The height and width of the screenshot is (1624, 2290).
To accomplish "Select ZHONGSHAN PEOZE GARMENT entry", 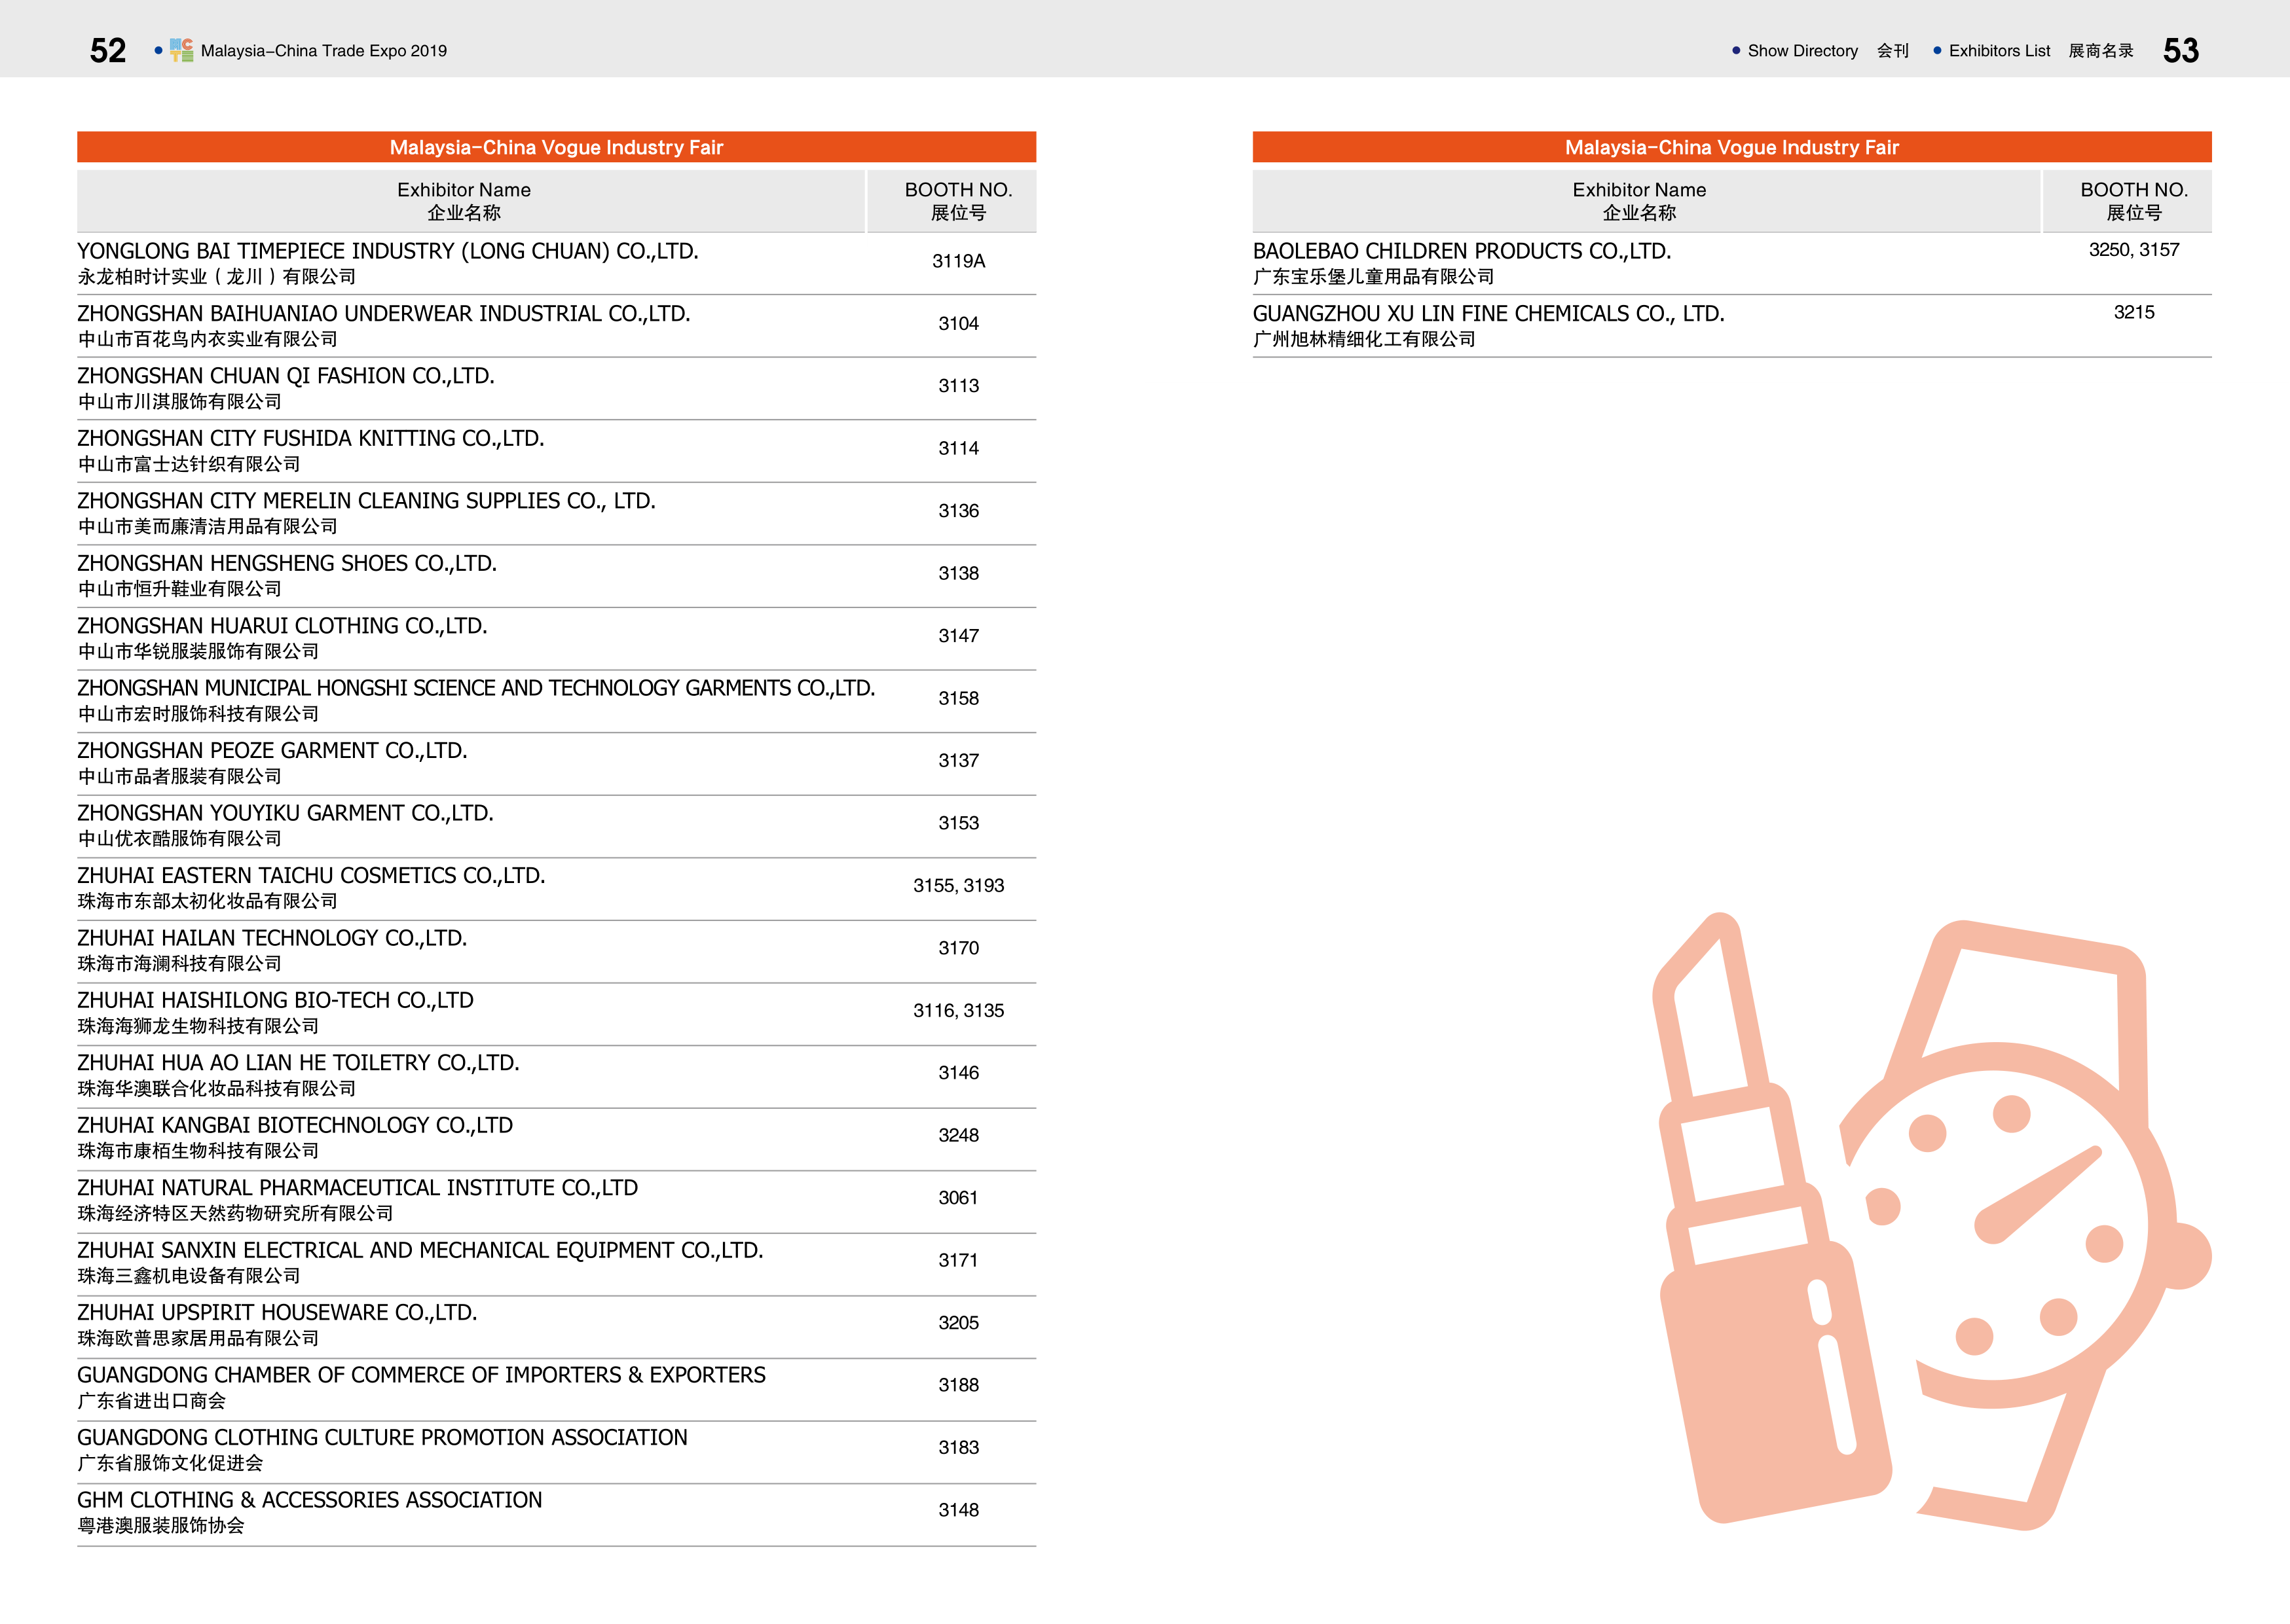I will click(x=273, y=763).
